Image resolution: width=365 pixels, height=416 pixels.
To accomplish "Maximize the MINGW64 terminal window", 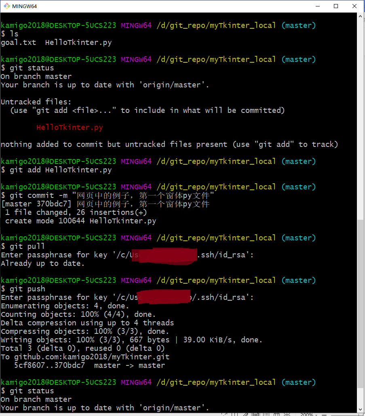I will click(x=336, y=6).
